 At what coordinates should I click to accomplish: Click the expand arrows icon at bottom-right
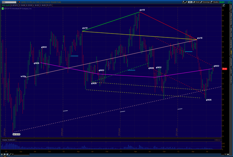(228, 154)
